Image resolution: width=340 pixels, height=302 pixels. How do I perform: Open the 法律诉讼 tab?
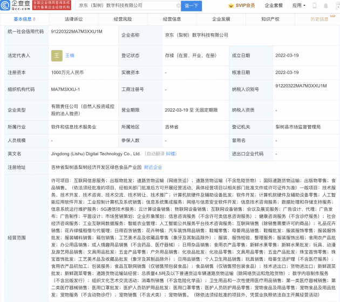pyautogui.click(x=73, y=19)
